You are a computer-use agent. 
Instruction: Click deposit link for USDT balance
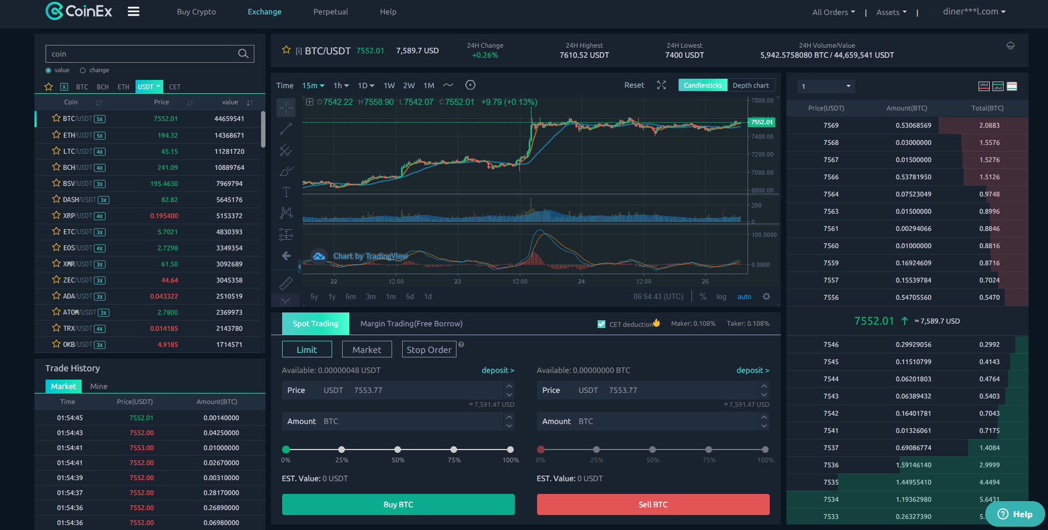click(x=498, y=370)
